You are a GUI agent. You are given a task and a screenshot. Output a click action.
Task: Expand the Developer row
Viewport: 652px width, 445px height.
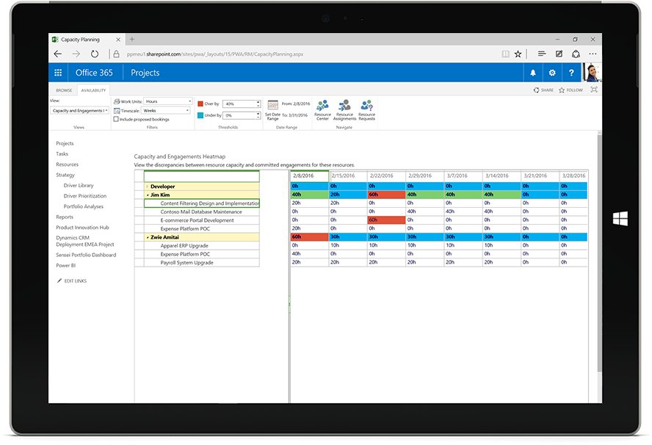point(147,187)
